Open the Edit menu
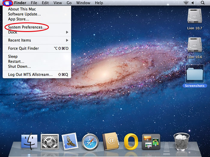The height and width of the screenshot is (157, 210). 45,3
